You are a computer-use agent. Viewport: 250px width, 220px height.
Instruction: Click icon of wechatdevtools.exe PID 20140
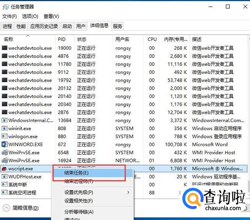(x=4, y=96)
